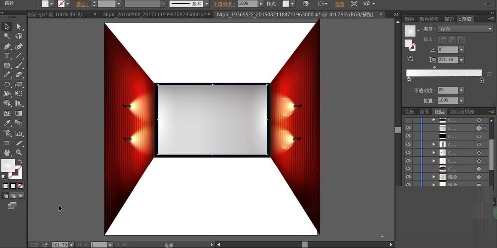The width and height of the screenshot is (497, 248).
Task: Select the Rotate tool
Action: [7, 84]
